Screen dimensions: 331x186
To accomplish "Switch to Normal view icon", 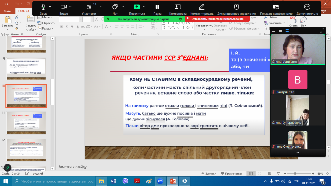I will pos(251,173).
